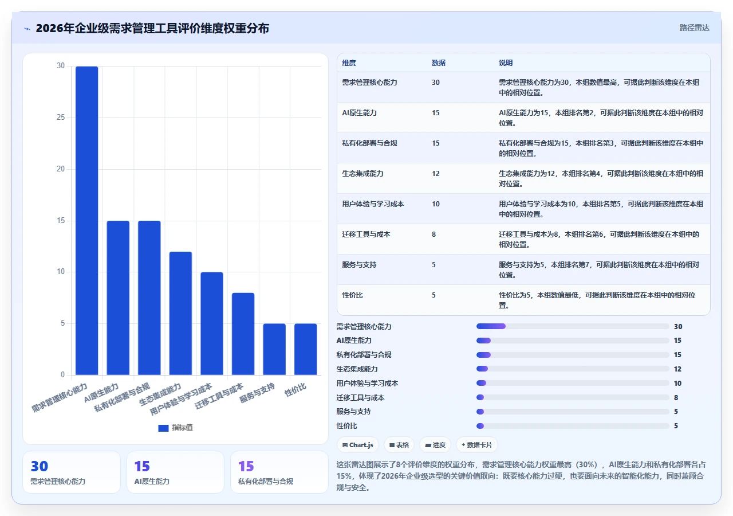
Task: Click the 路径雷达 label in header
Action: [x=694, y=28]
